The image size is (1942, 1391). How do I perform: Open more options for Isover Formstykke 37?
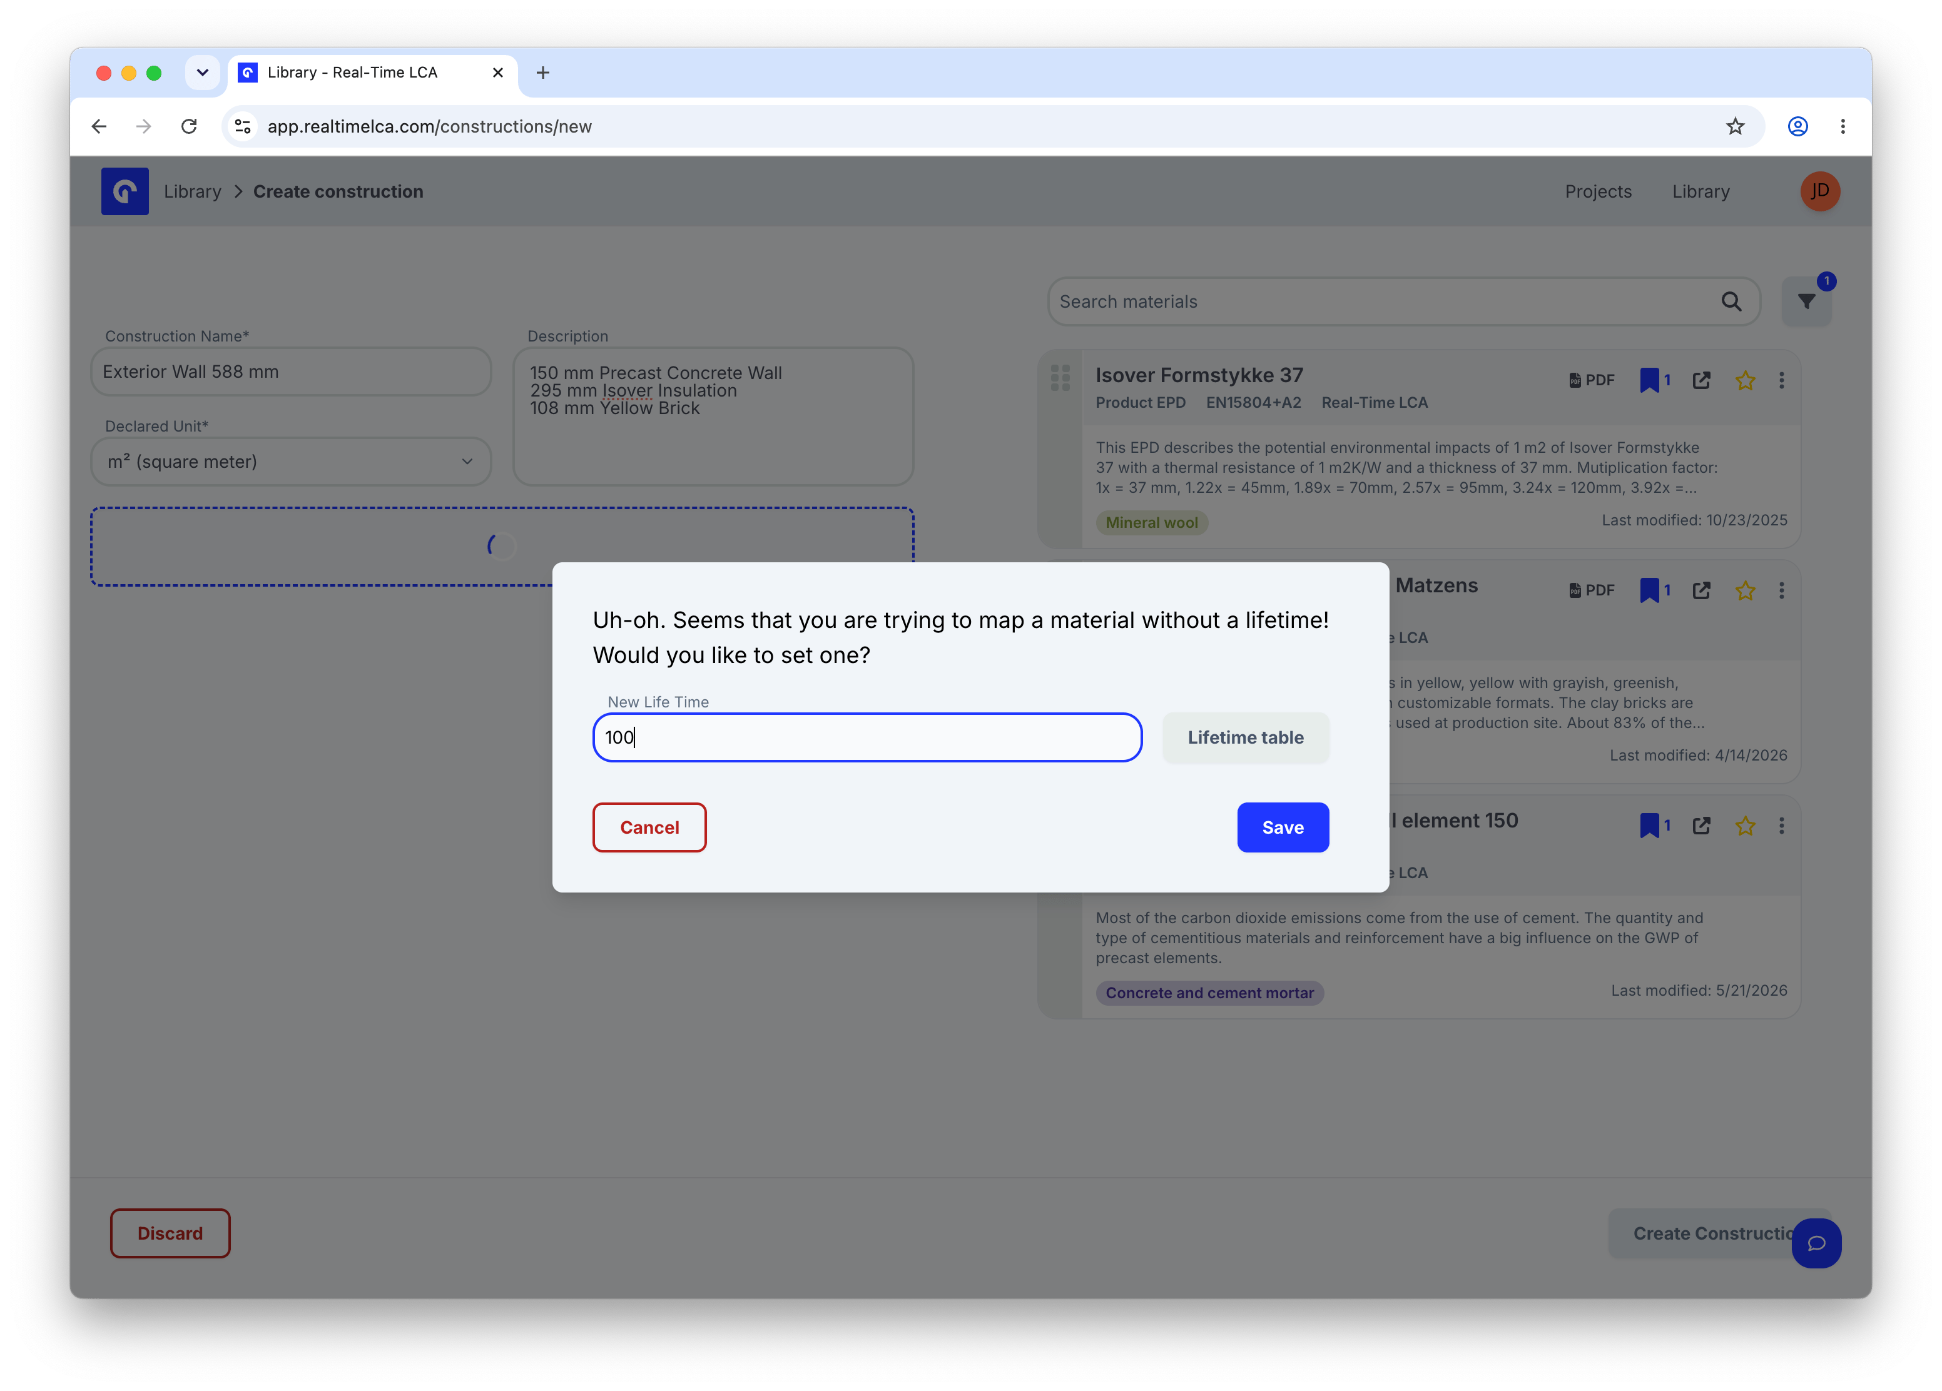1781,380
